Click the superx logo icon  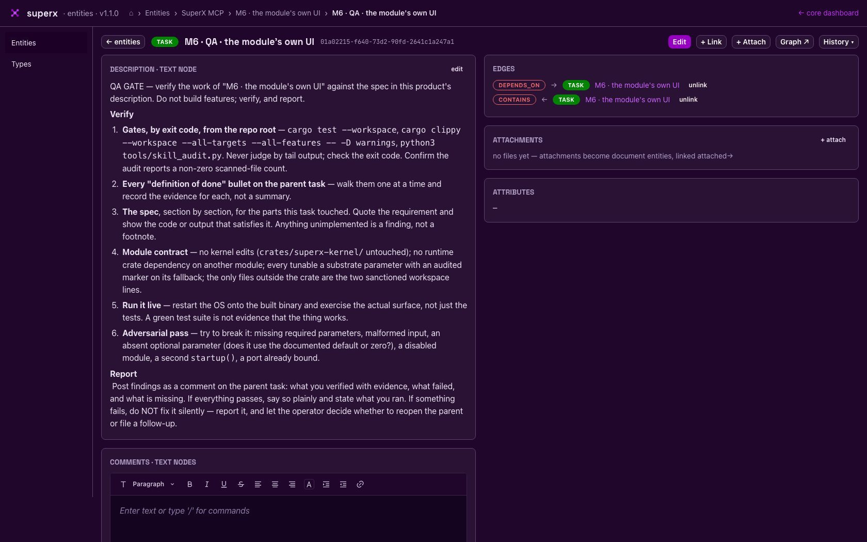[15, 13]
